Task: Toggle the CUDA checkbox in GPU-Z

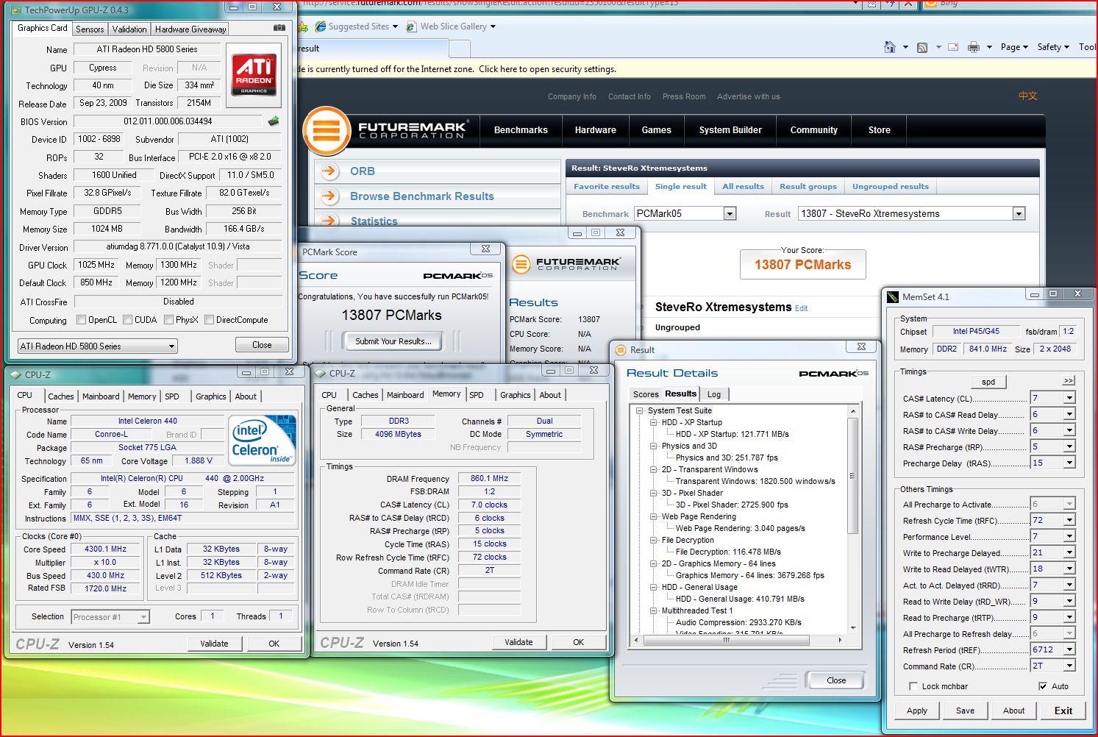Action: pyautogui.click(x=128, y=320)
